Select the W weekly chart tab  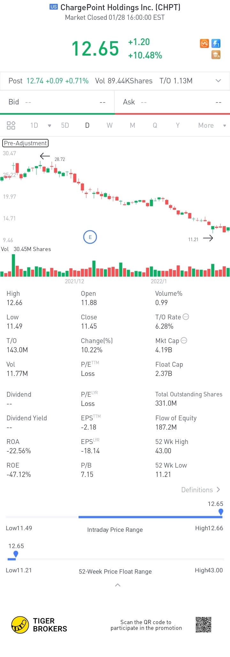click(110, 126)
